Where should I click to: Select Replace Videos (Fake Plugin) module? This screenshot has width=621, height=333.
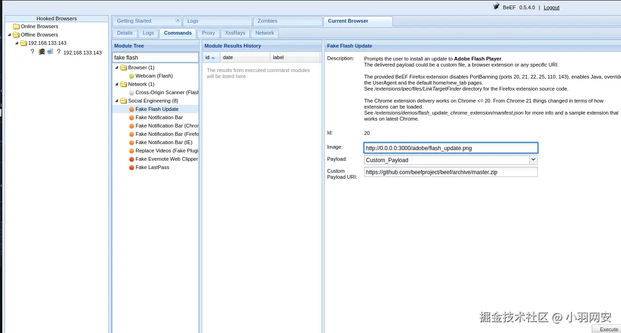point(167,151)
